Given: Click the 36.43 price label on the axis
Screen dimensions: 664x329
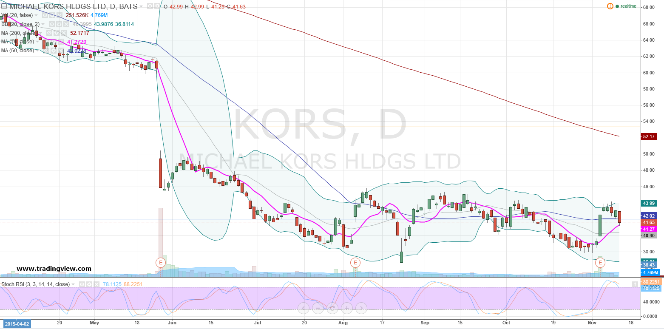Looking at the screenshot, I should (x=648, y=265).
